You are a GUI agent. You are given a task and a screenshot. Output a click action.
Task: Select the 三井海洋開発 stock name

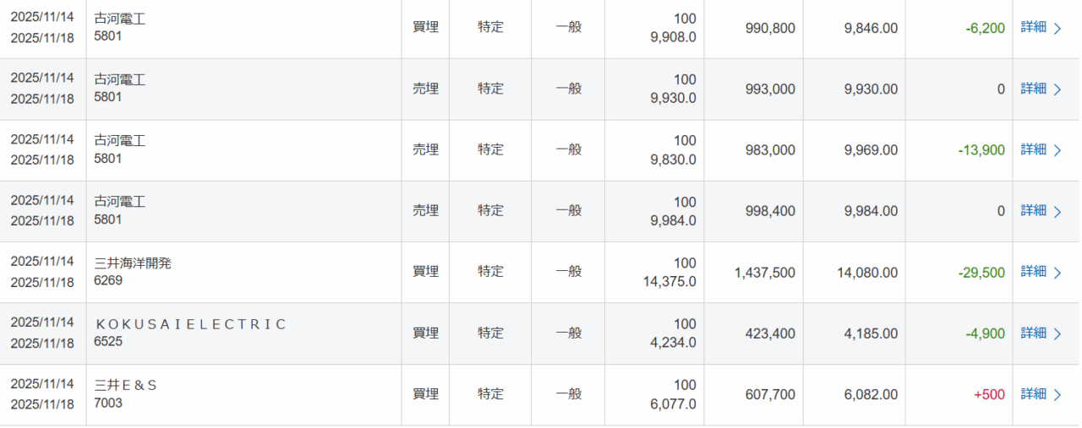tap(133, 263)
